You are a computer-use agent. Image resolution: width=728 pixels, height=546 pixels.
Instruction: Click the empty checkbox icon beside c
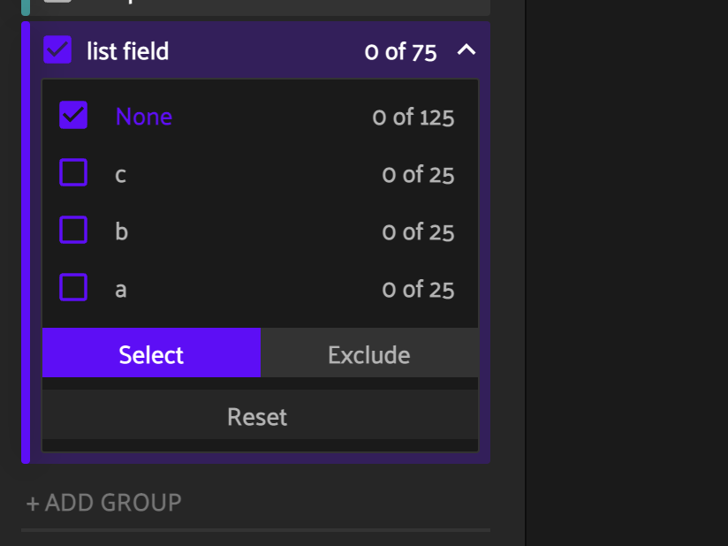pos(73,173)
